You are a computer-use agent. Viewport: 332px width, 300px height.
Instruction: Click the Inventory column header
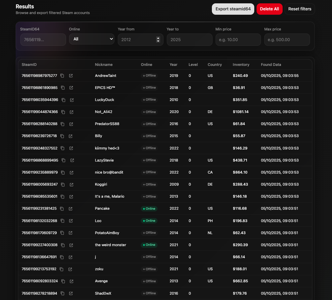click(x=241, y=65)
